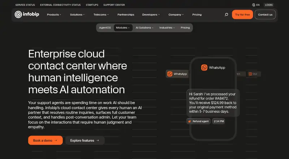Open Partnerships in main navigation
Image resolution: width=289 pixels, height=159 pixels.
click(x=126, y=14)
